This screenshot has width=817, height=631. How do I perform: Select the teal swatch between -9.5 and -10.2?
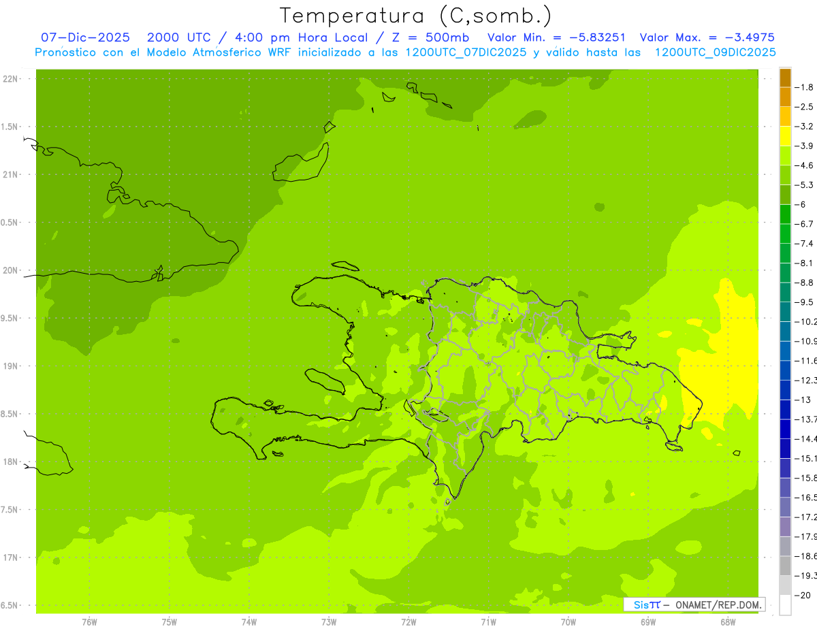coord(785,312)
